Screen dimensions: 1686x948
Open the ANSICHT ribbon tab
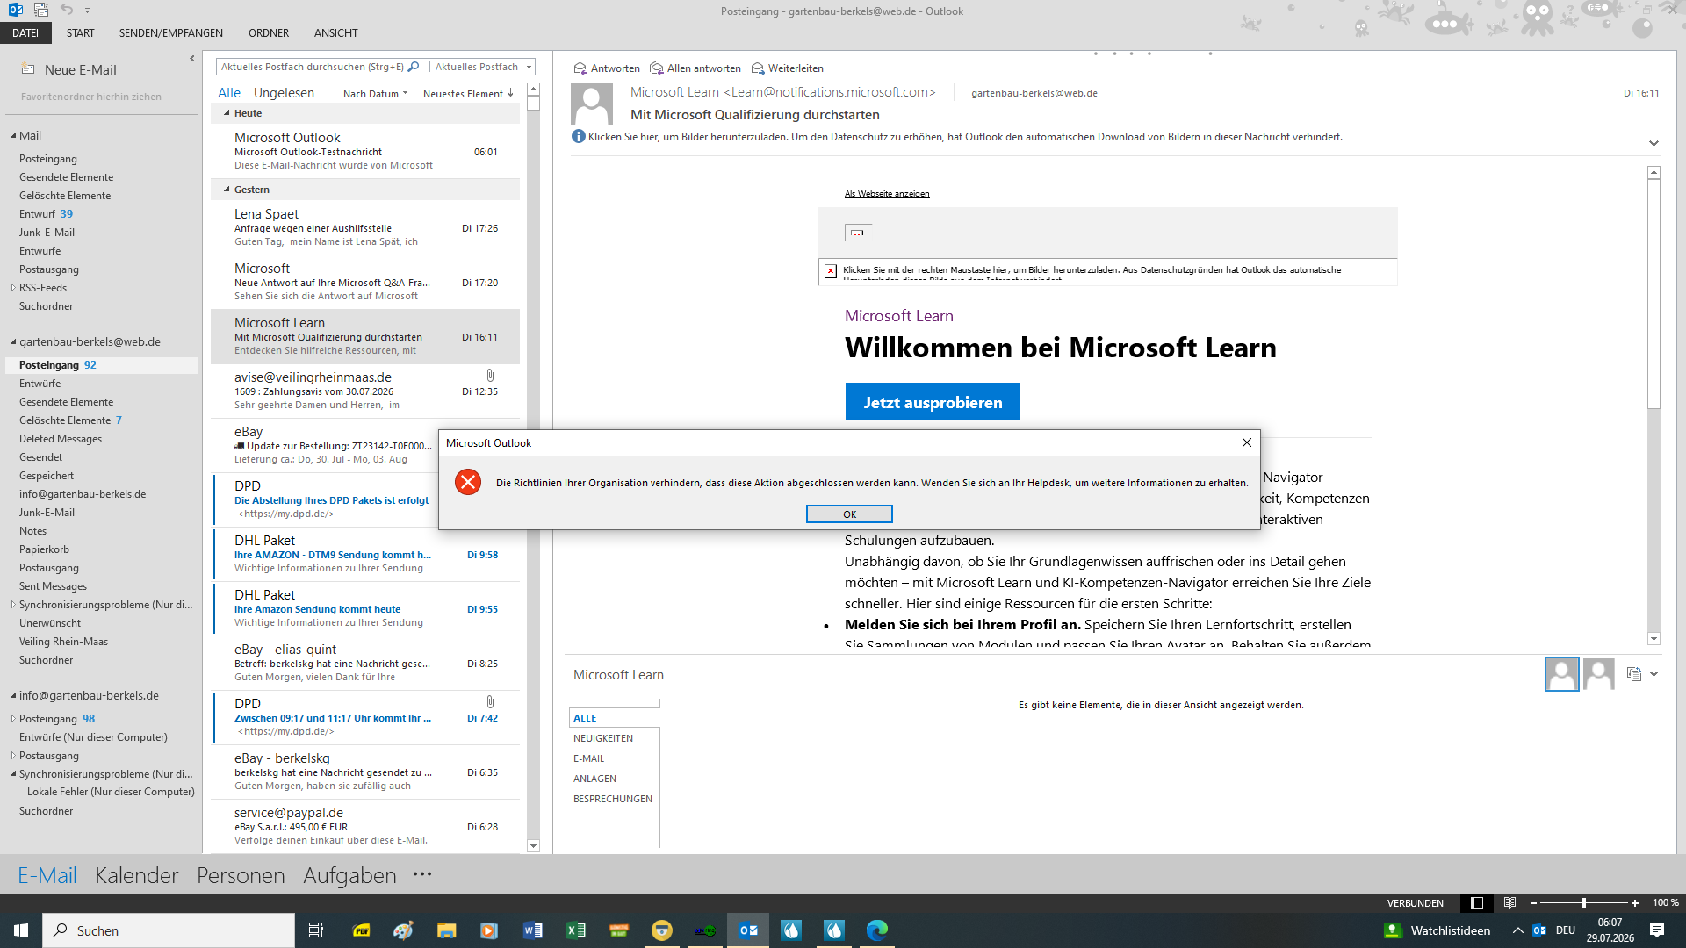click(x=336, y=33)
